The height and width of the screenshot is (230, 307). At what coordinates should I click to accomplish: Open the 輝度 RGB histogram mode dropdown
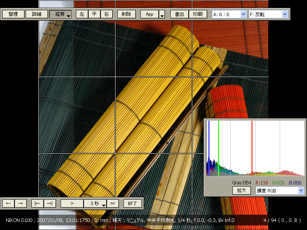click(280, 191)
